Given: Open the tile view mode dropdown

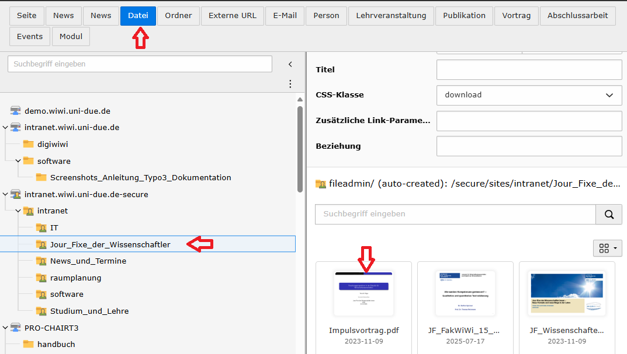Looking at the screenshot, I should pyautogui.click(x=607, y=248).
